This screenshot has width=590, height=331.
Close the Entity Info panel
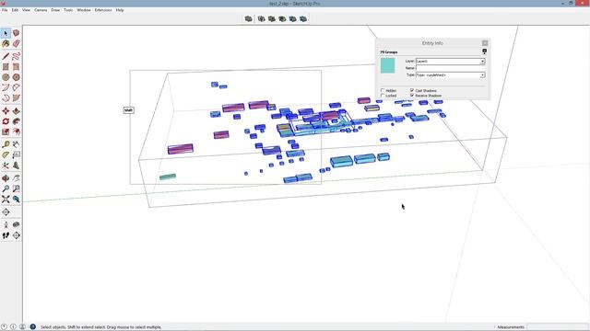click(485, 43)
